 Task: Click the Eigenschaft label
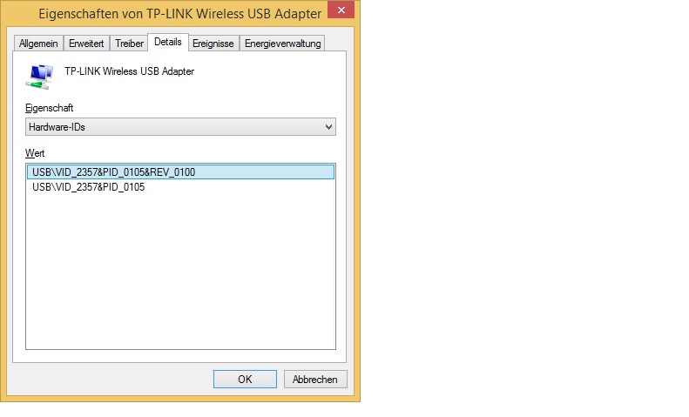(49, 108)
